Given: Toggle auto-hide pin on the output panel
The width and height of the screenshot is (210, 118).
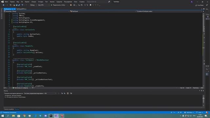Looking at the screenshot, I should (201, 91).
